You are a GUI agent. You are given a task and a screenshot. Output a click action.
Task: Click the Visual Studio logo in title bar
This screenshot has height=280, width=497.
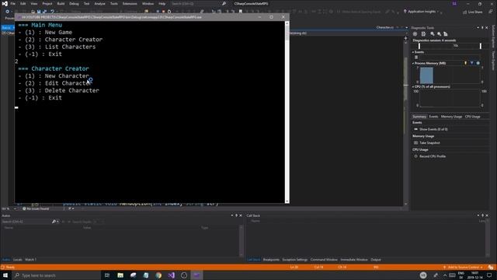5,3
